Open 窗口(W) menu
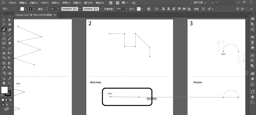 coord(88,3)
